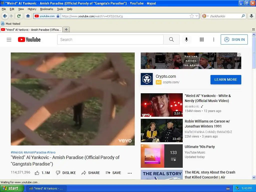Viewport: 256px width, 192px height.
Task: Click the page scrollbar up arrow
Action: [254, 34]
